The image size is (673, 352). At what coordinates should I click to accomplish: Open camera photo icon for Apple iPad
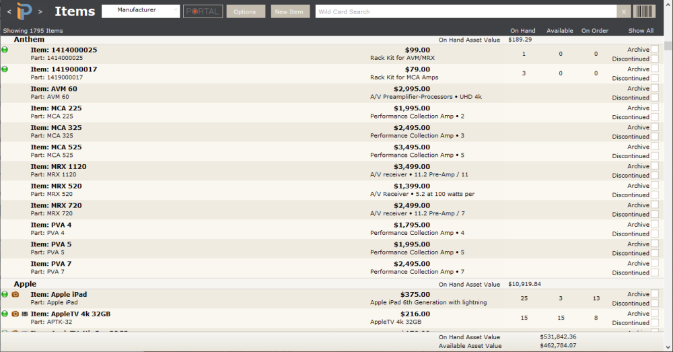[x=15, y=295]
